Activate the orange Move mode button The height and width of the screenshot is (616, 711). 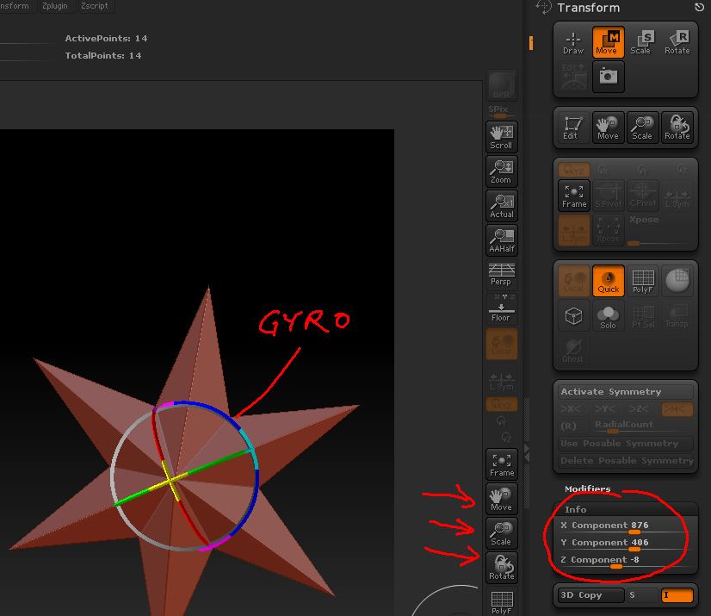[x=608, y=42]
